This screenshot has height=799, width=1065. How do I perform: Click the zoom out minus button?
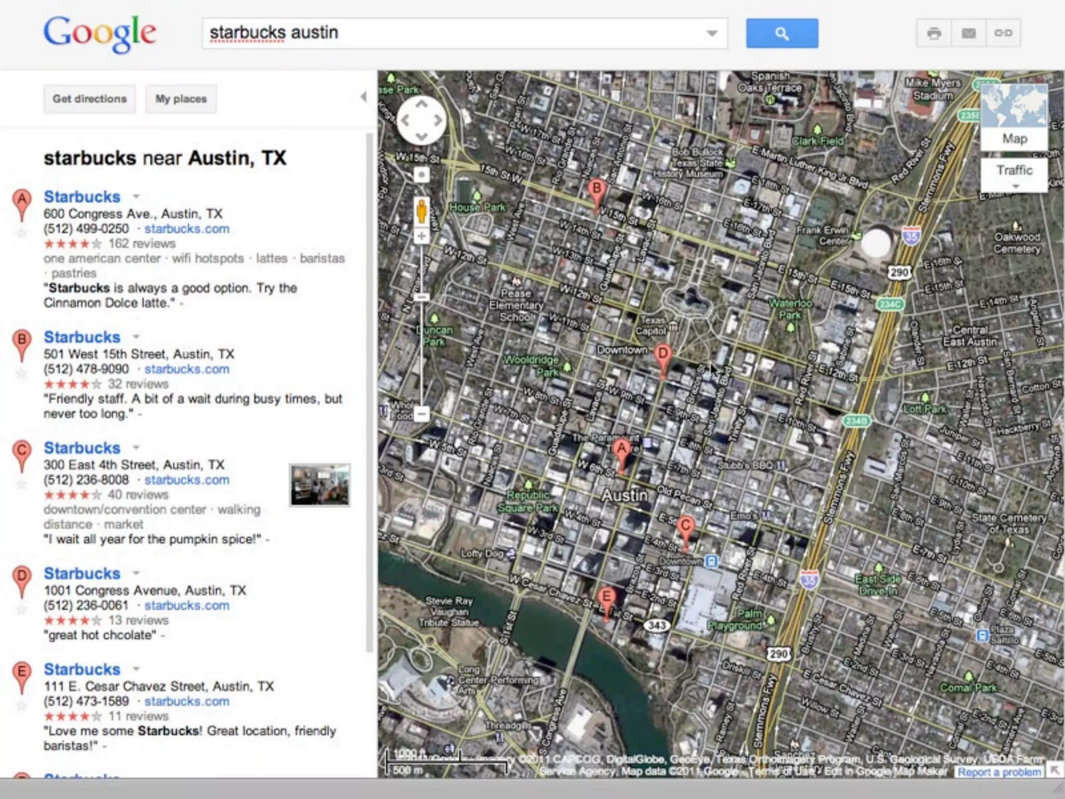pyautogui.click(x=421, y=414)
